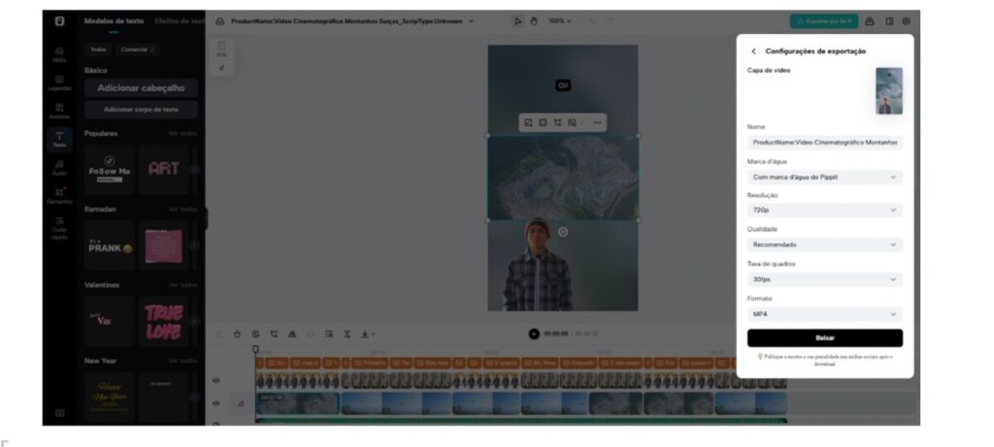Open the Áudio panel in sidebar
994x447 pixels.
coord(59,167)
